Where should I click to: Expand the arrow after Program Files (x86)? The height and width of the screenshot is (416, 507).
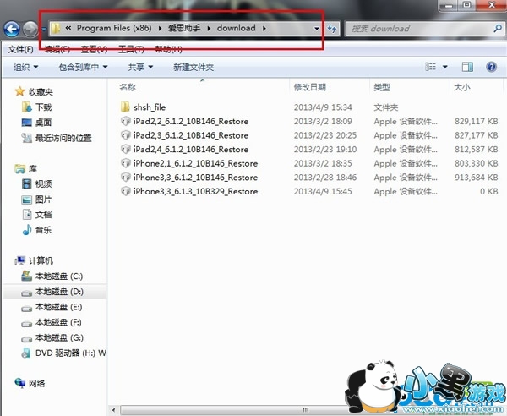coord(160,29)
